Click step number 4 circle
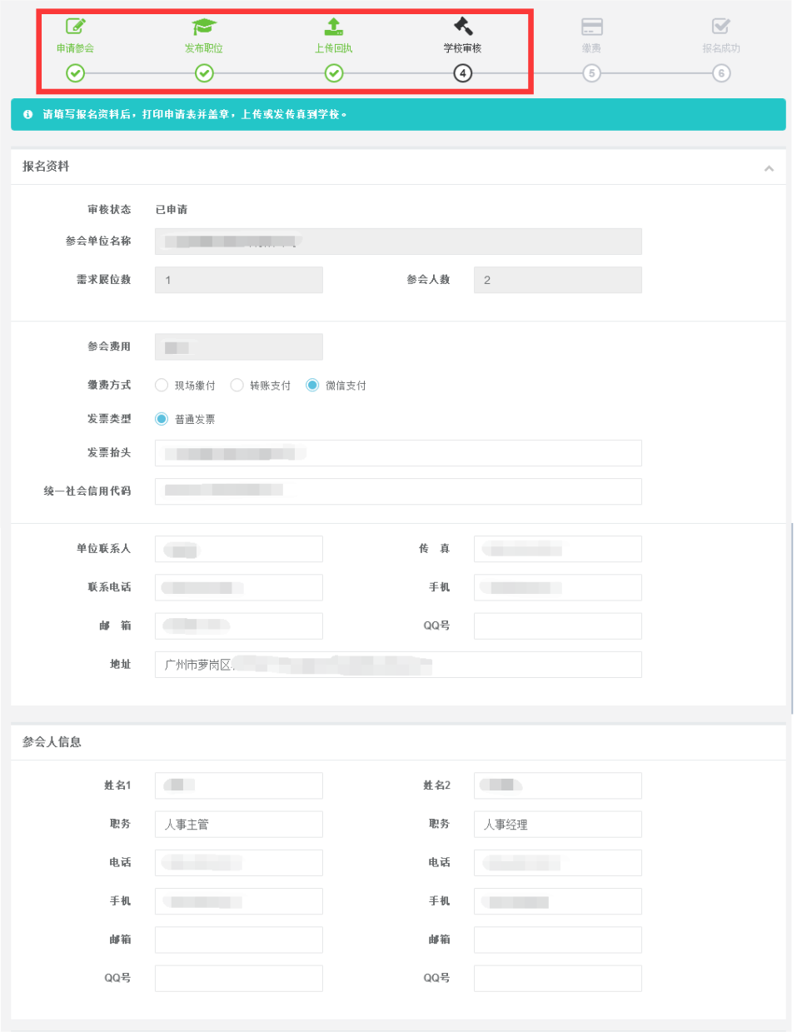The width and height of the screenshot is (797, 1032). pos(463,73)
